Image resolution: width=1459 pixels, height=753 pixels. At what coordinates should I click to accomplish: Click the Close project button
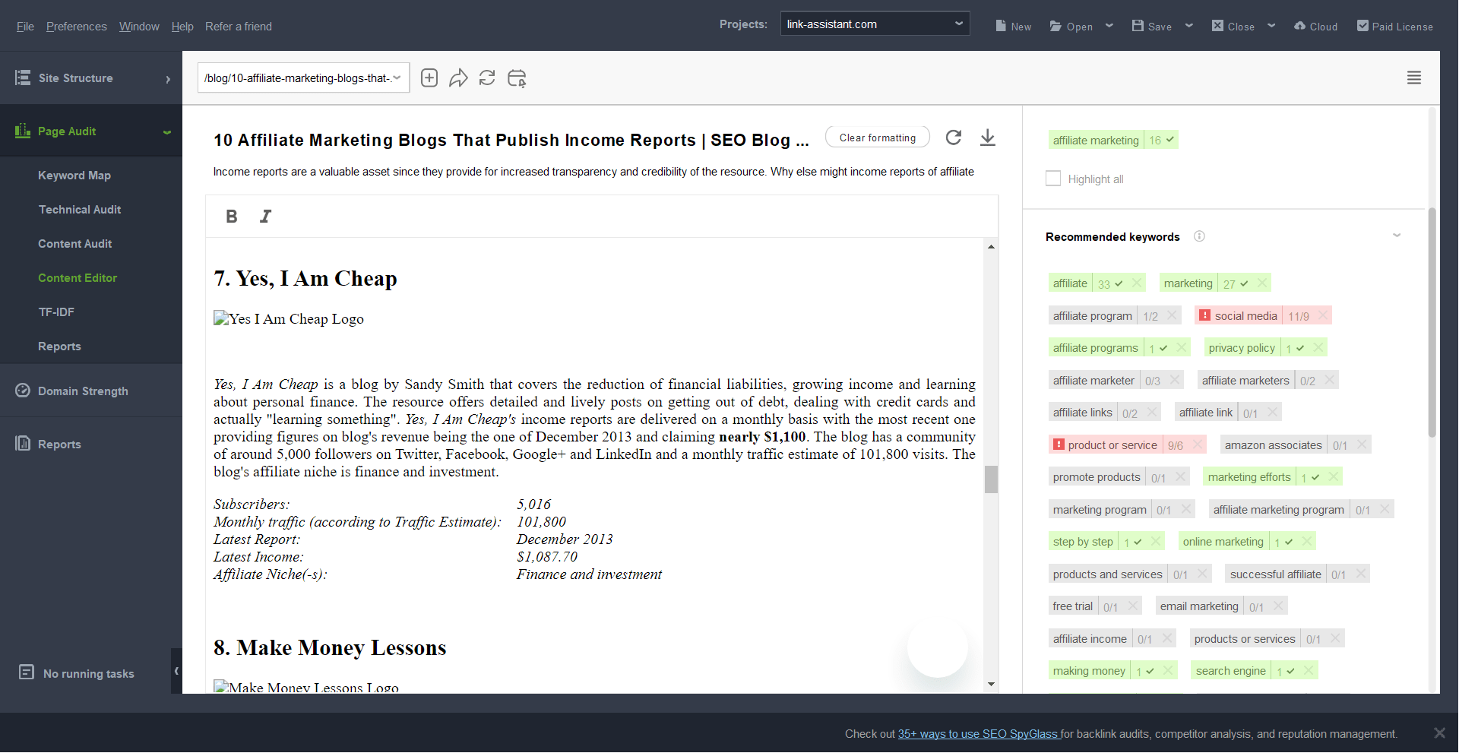[x=1233, y=26]
